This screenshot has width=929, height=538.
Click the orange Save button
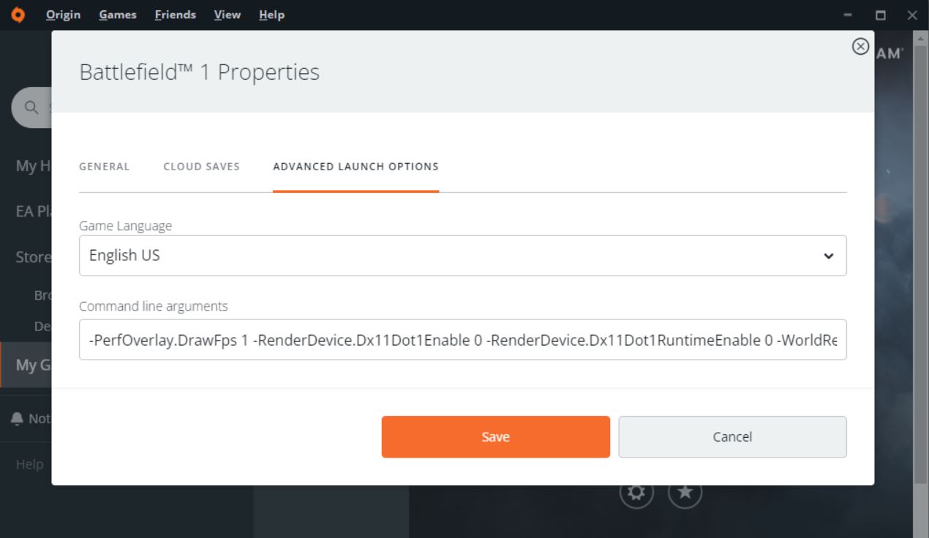click(496, 436)
